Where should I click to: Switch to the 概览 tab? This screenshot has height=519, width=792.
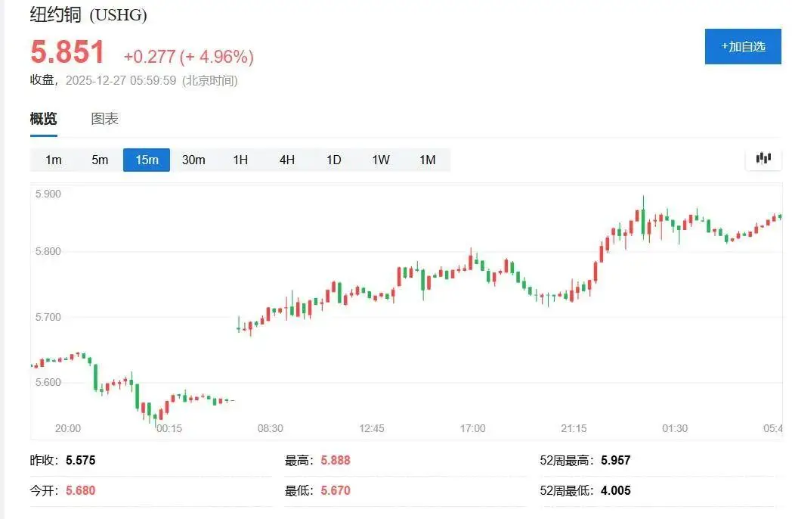click(43, 119)
